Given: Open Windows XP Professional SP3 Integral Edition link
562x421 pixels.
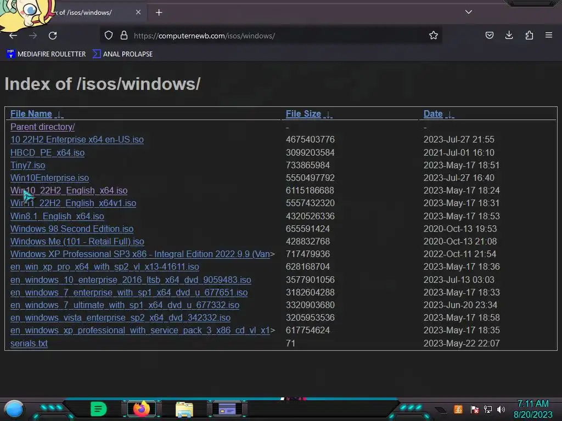Looking at the screenshot, I should pyautogui.click(x=140, y=254).
